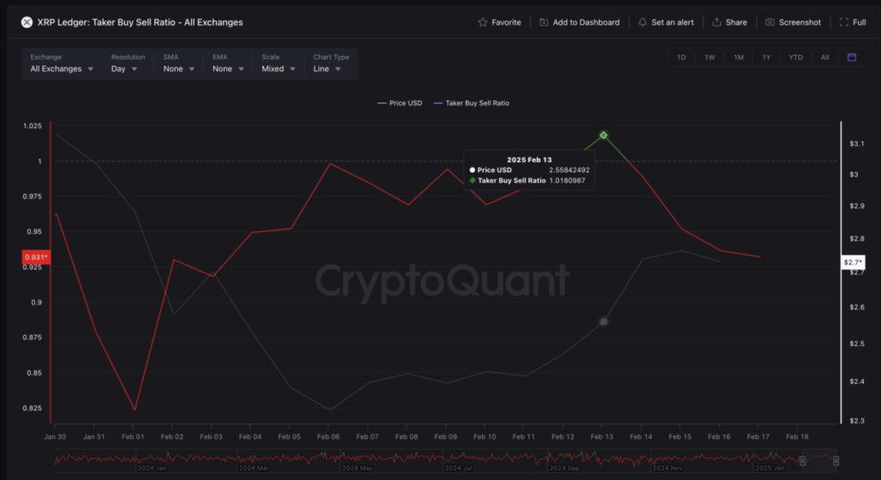The image size is (881, 480).
Task: Click the white $2.7 current price label
Action: 853,262
